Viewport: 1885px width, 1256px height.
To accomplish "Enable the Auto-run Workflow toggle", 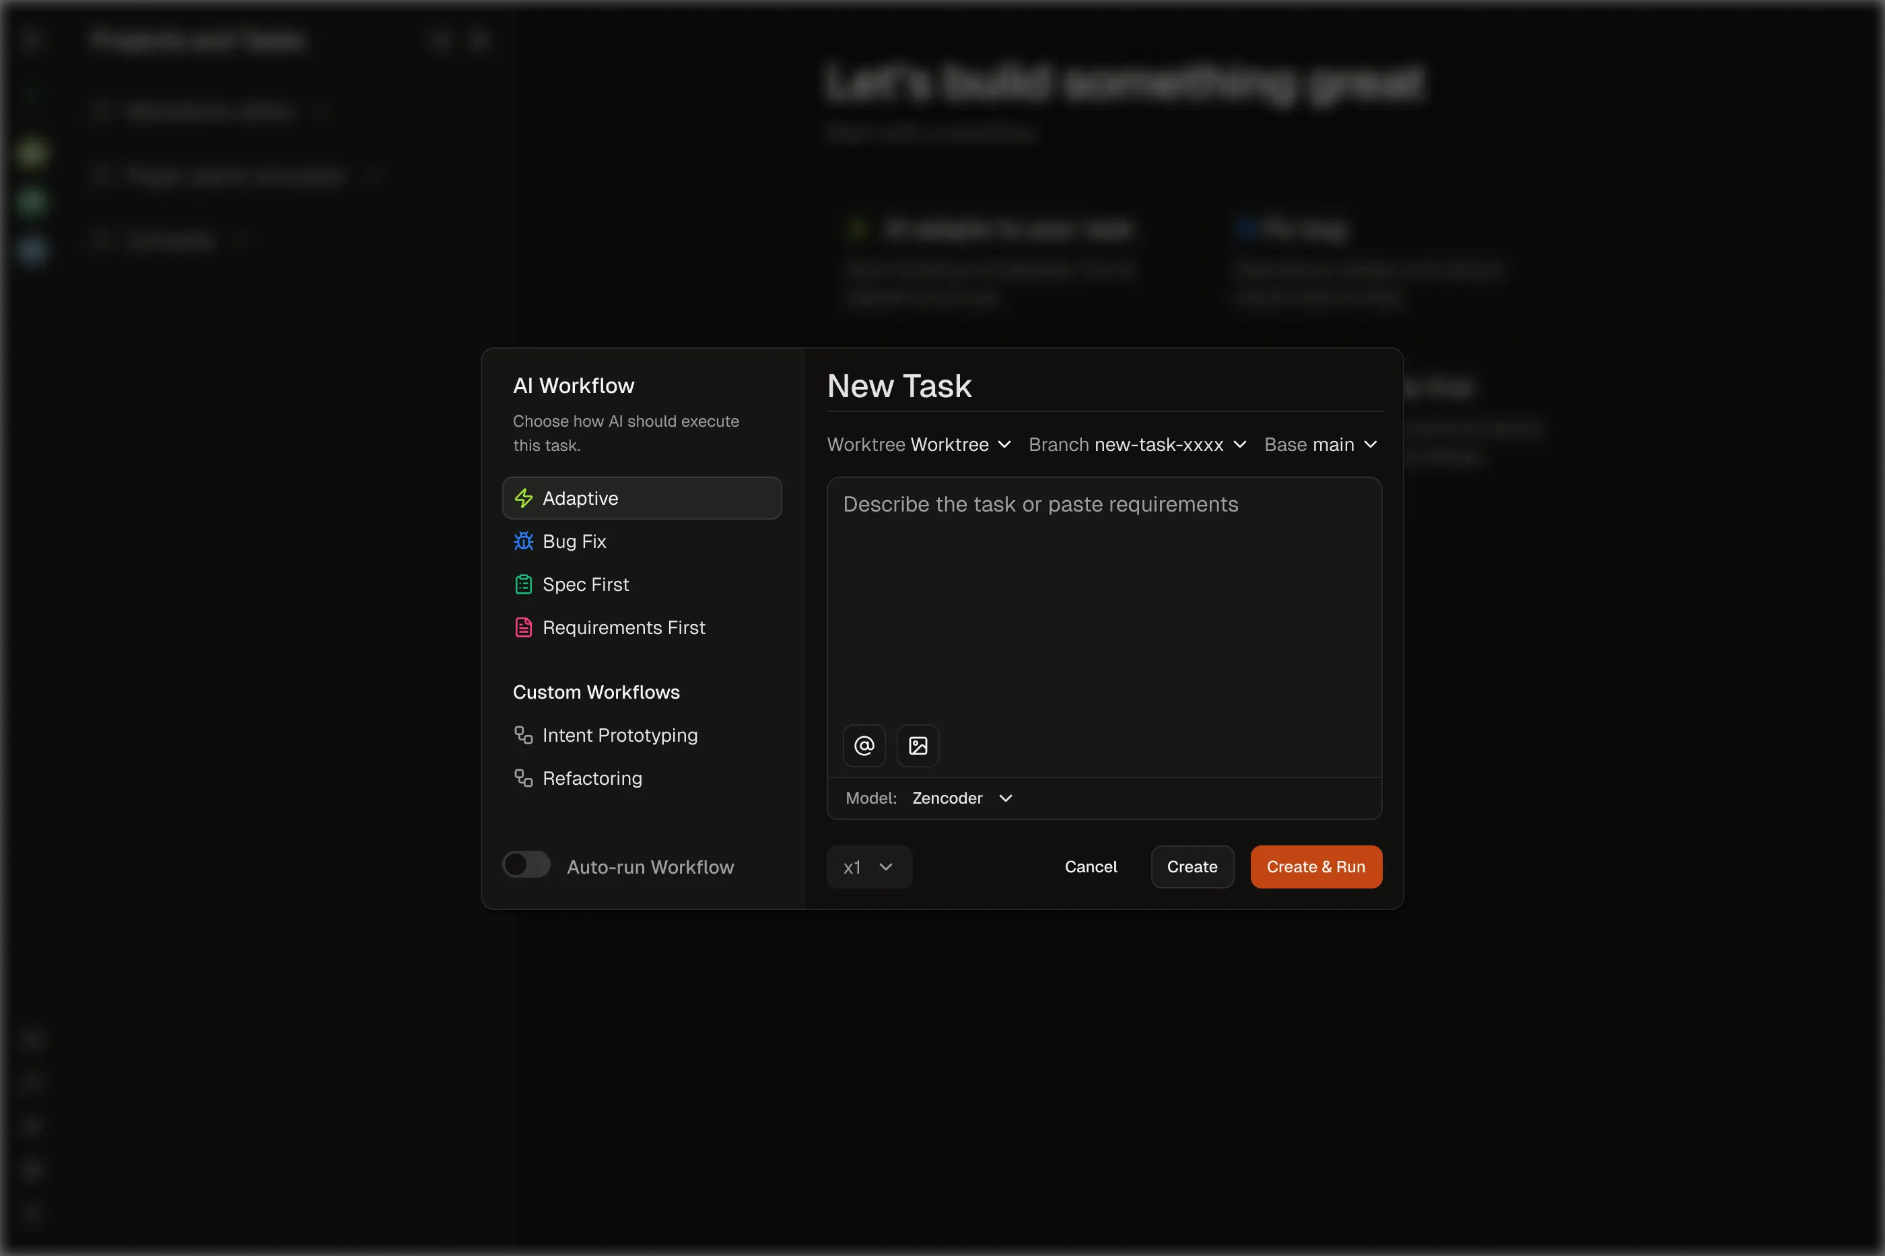I will pyautogui.click(x=526, y=864).
